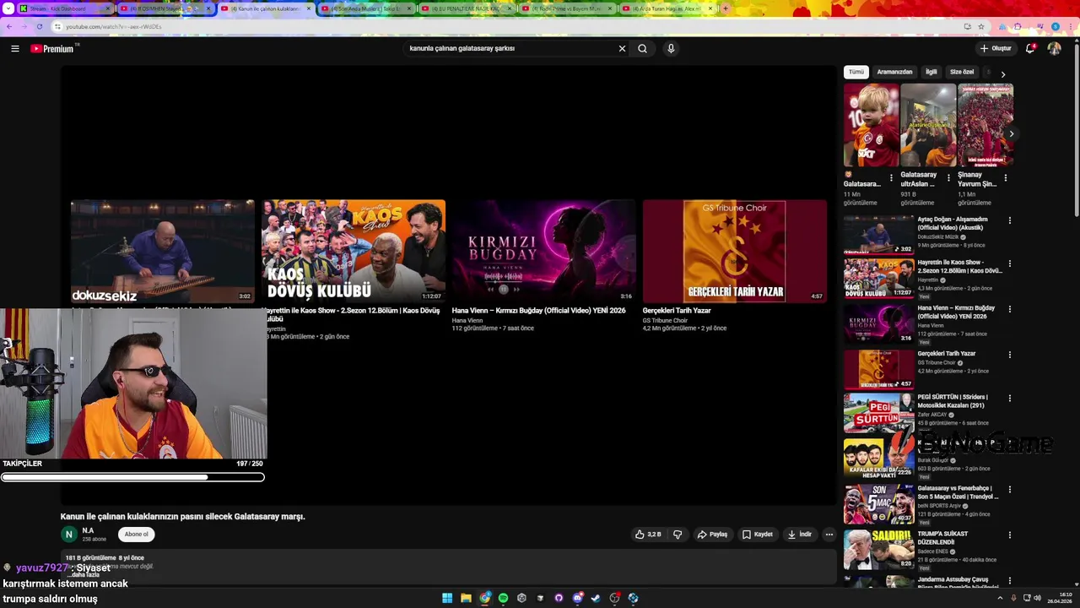
Task: Open N.A channel avatar
Action: coord(69,534)
